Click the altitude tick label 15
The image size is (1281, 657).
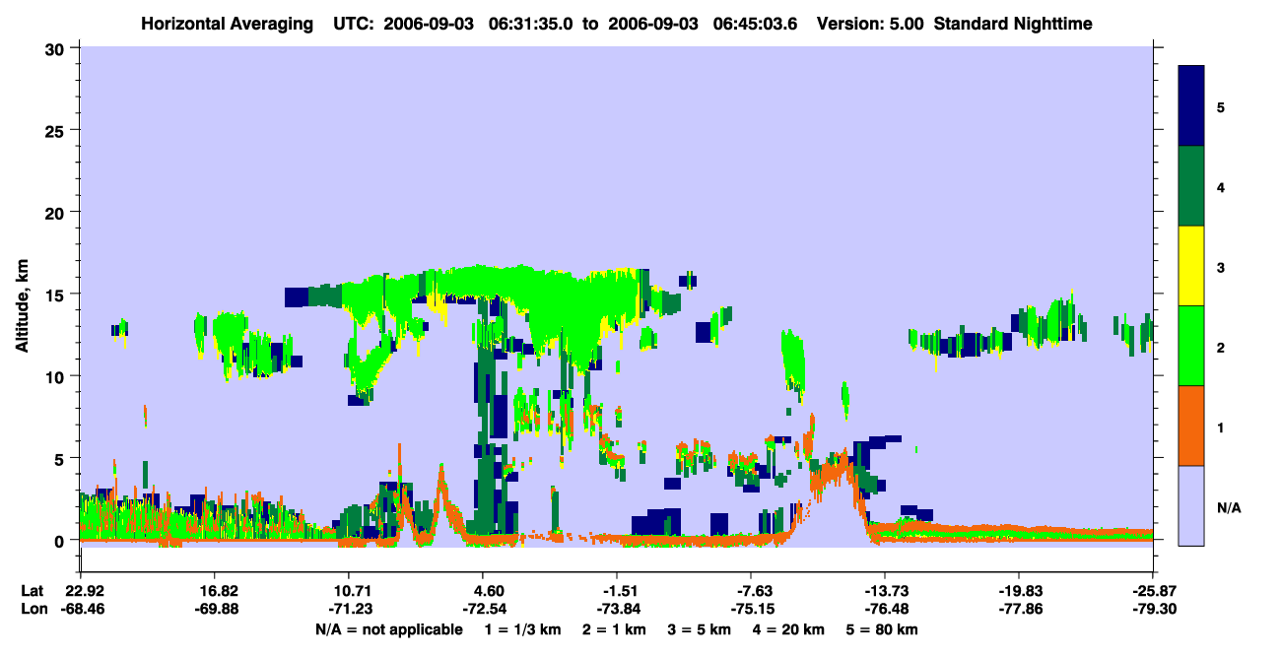click(x=57, y=295)
